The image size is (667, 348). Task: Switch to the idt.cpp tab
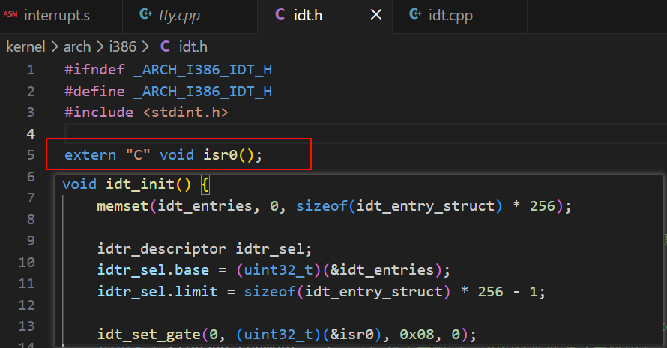click(450, 15)
